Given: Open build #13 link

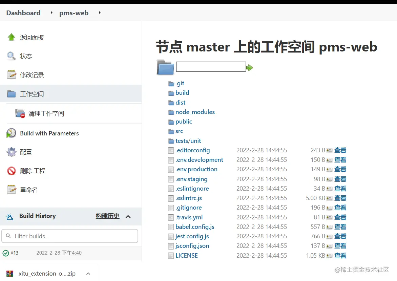Looking at the screenshot, I should (x=15, y=253).
